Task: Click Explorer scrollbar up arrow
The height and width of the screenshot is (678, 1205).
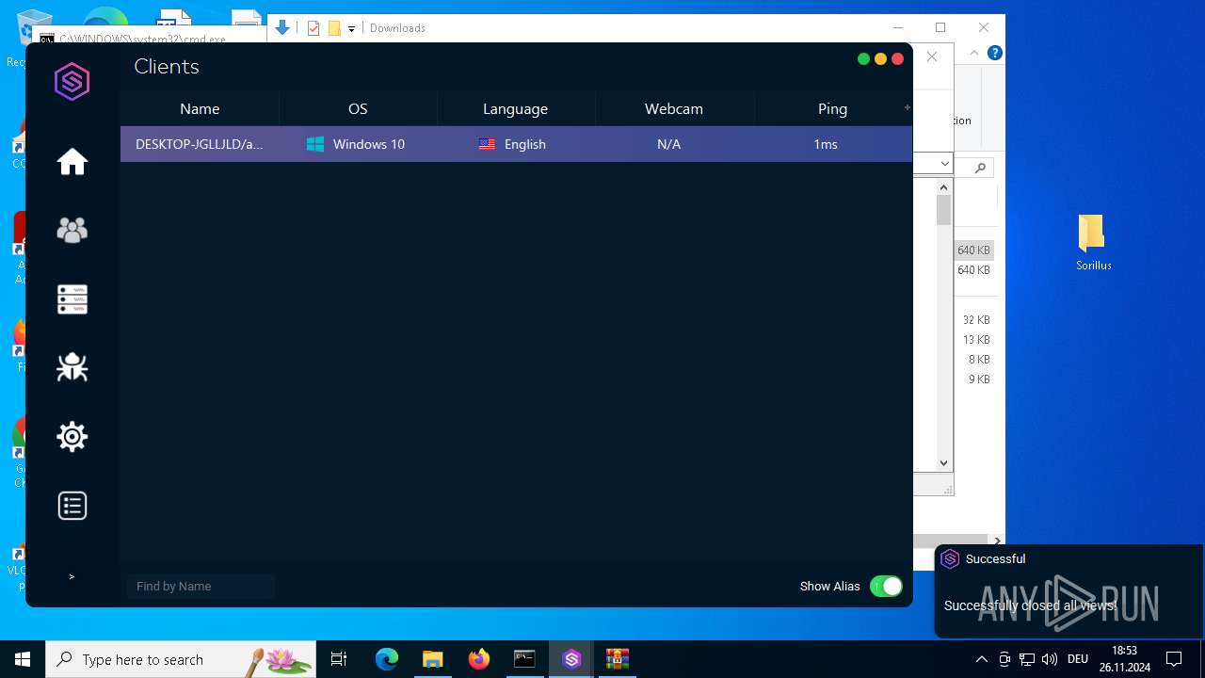Action: coord(944,187)
